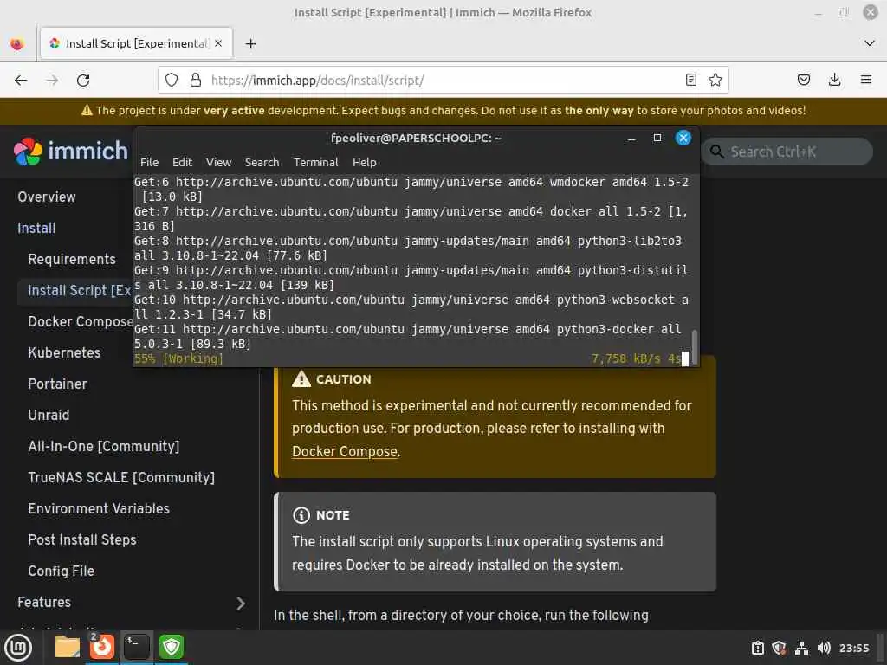Open Save to Pocket button

[803, 80]
